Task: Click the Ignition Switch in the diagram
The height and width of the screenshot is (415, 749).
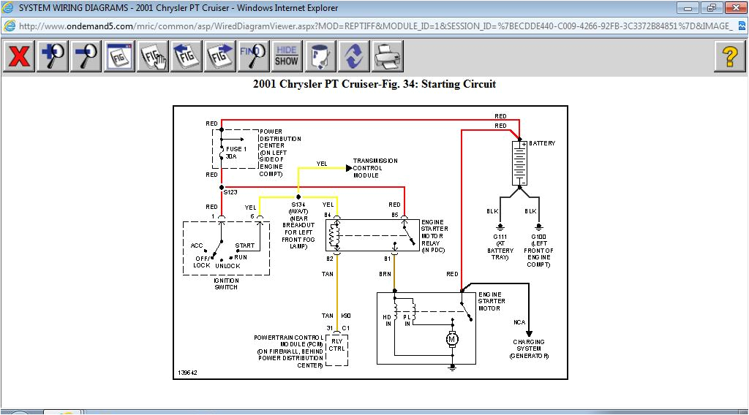Action: coord(226,248)
